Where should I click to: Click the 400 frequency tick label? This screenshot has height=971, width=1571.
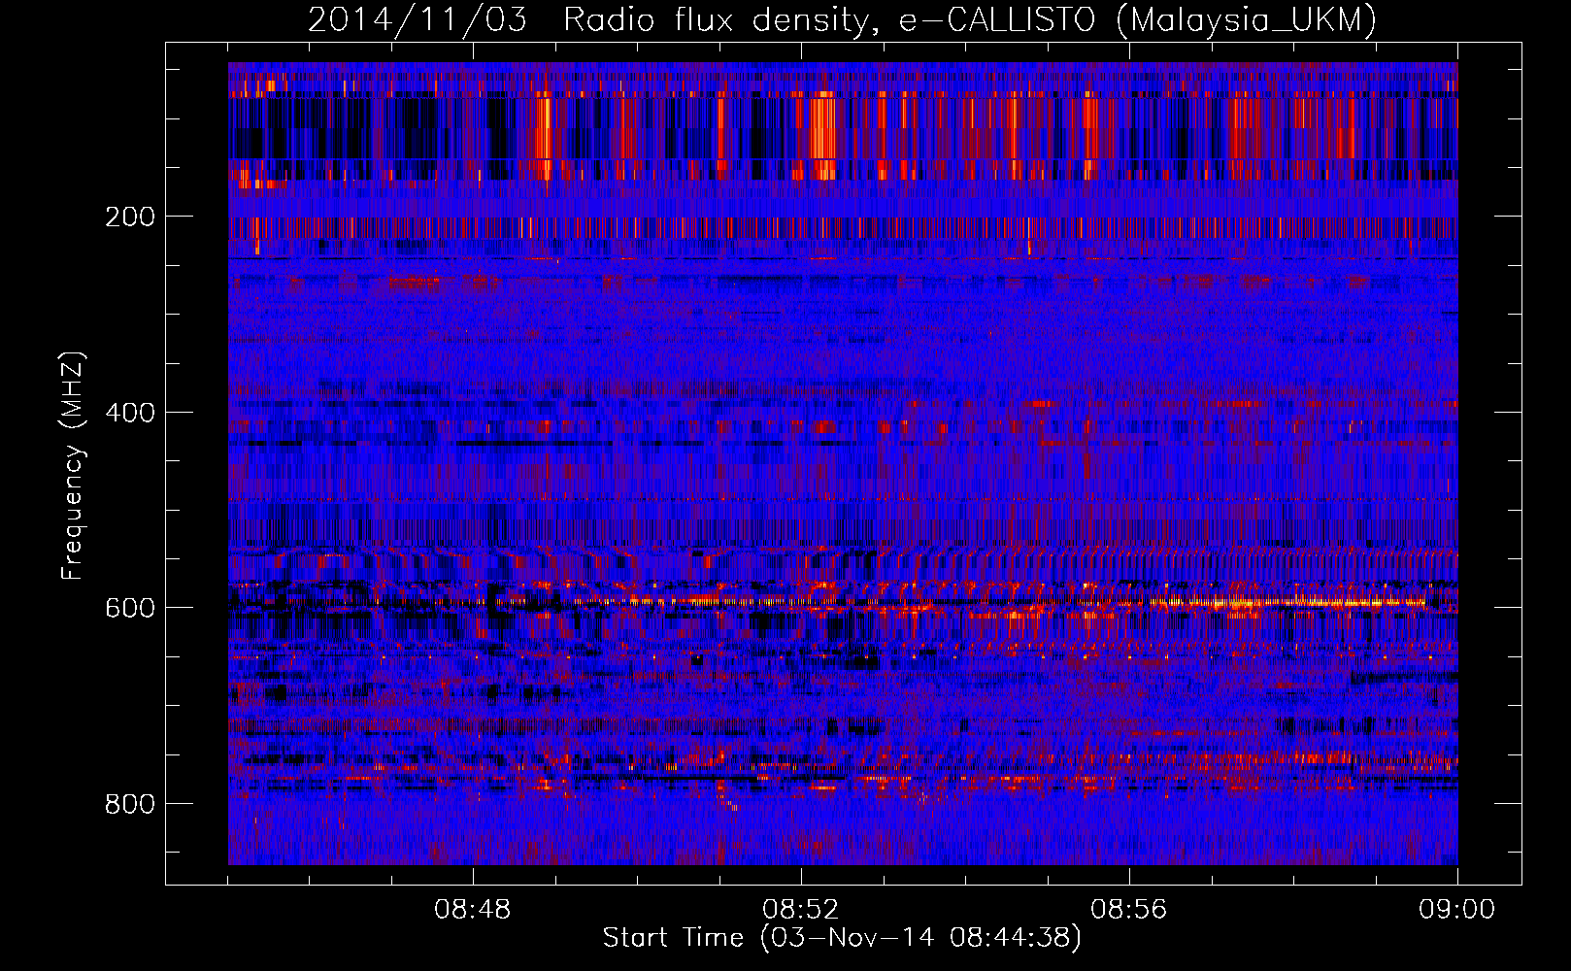[x=130, y=413]
